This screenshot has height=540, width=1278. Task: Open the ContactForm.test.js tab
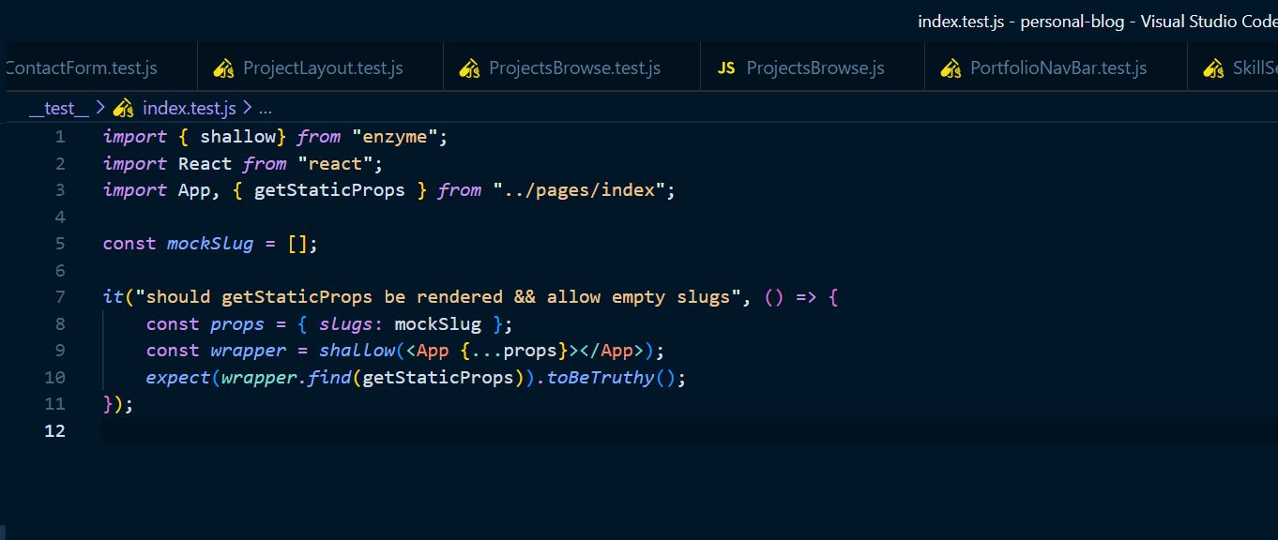point(81,68)
